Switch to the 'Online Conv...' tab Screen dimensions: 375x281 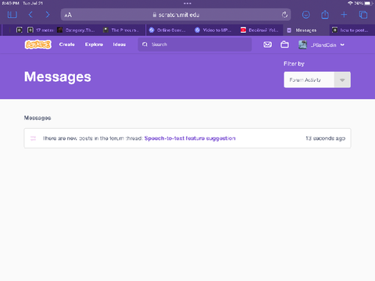pyautogui.click(x=167, y=30)
